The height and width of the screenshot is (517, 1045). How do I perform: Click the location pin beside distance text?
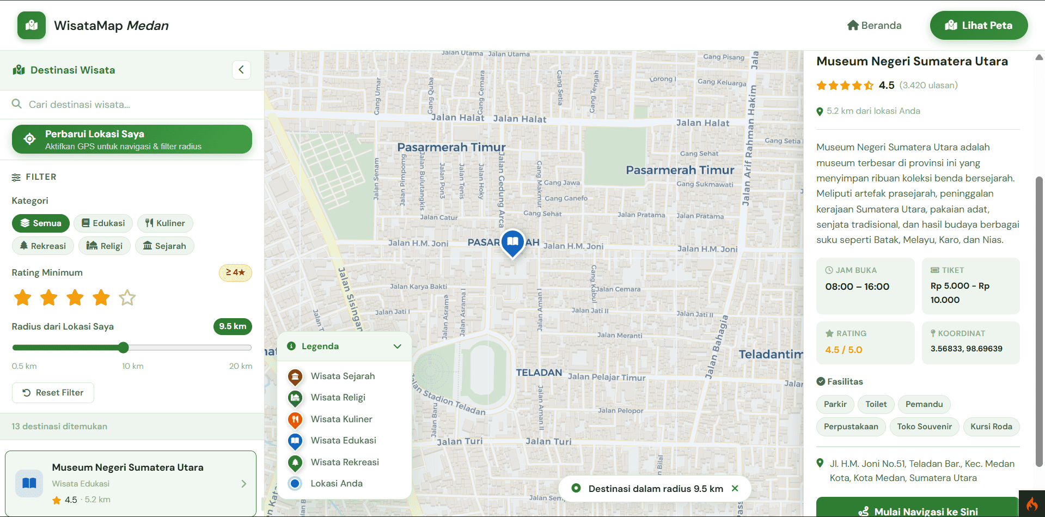coord(820,112)
